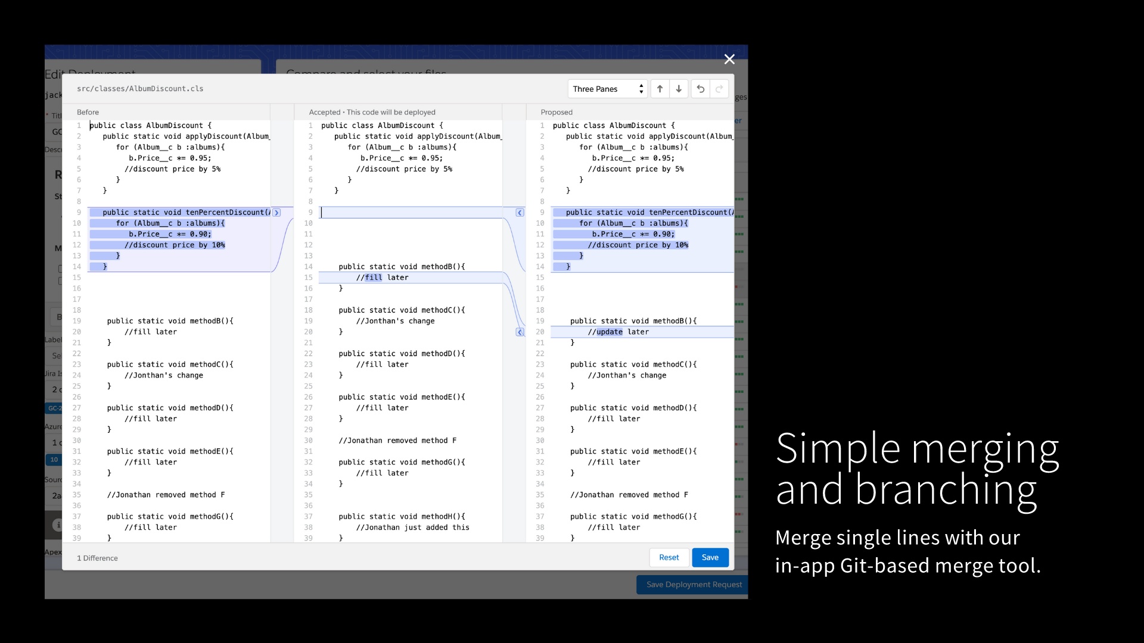Undo the last merge change

tap(700, 88)
